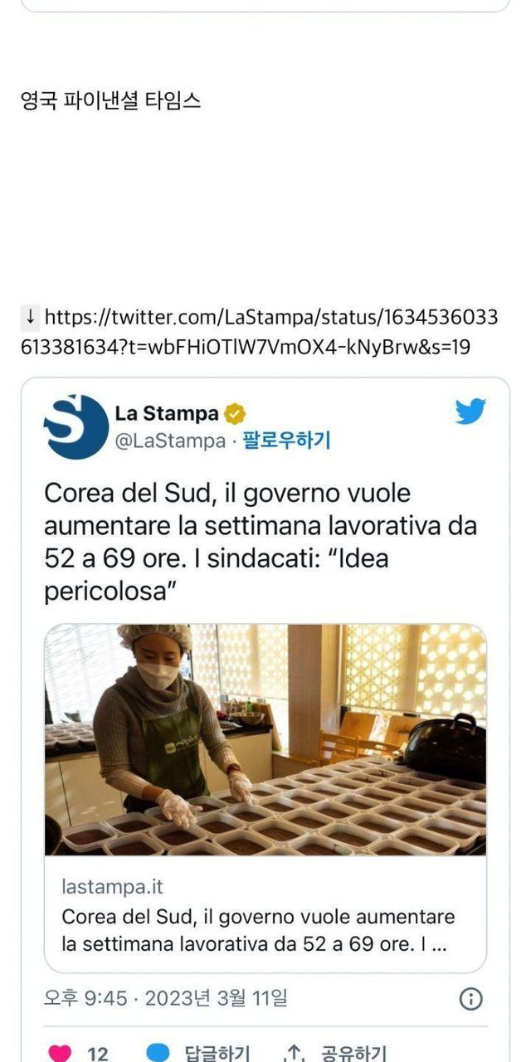Click the La Stampa account name
This screenshot has height=1062, width=531.
(167, 413)
